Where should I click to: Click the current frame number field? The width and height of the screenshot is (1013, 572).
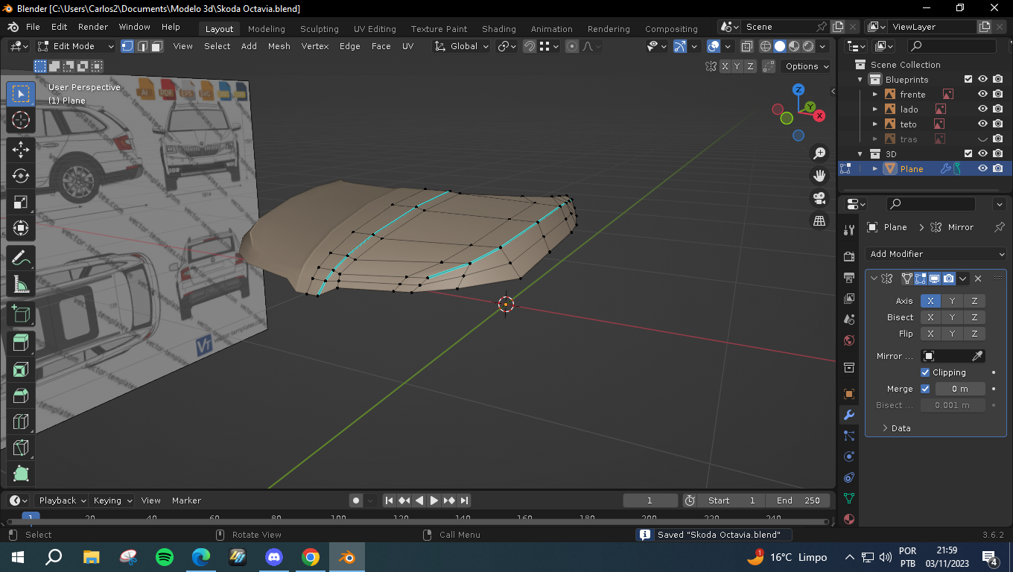click(x=650, y=500)
